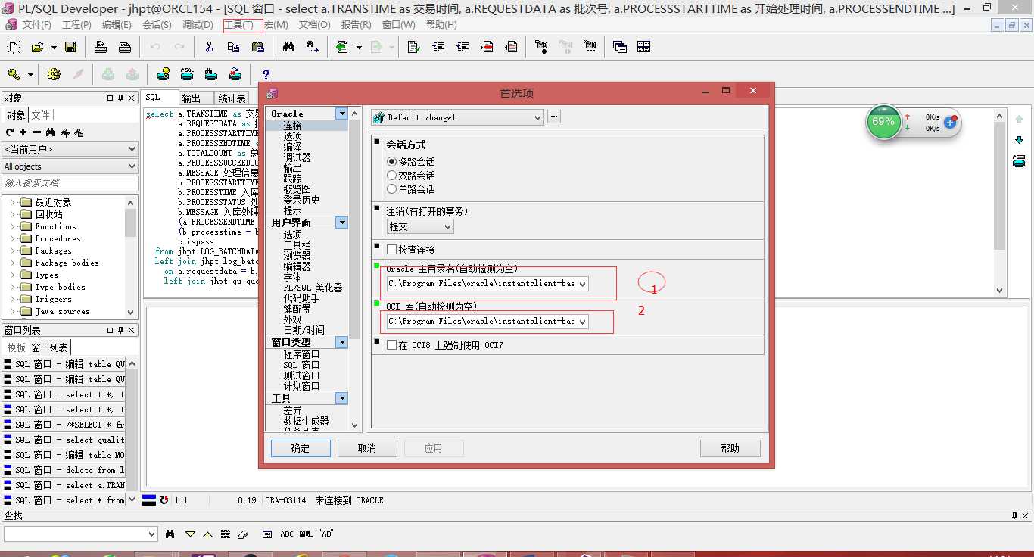
Task: Collapse the 窗口类型 section in preferences tree
Action: (x=342, y=342)
